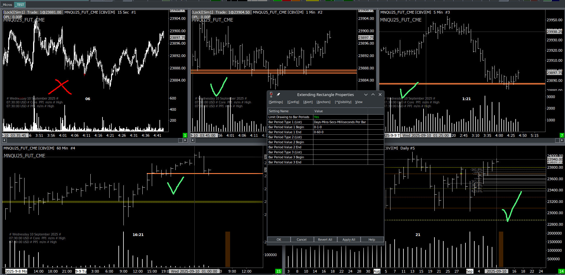Click the green 1 box on the 15 Sec chart
Image resolution: width=565 pixels, height=275 pixels.
point(185,135)
